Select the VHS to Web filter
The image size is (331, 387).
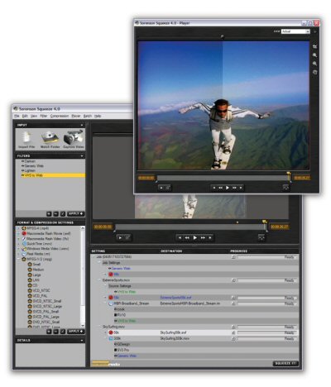point(53,175)
